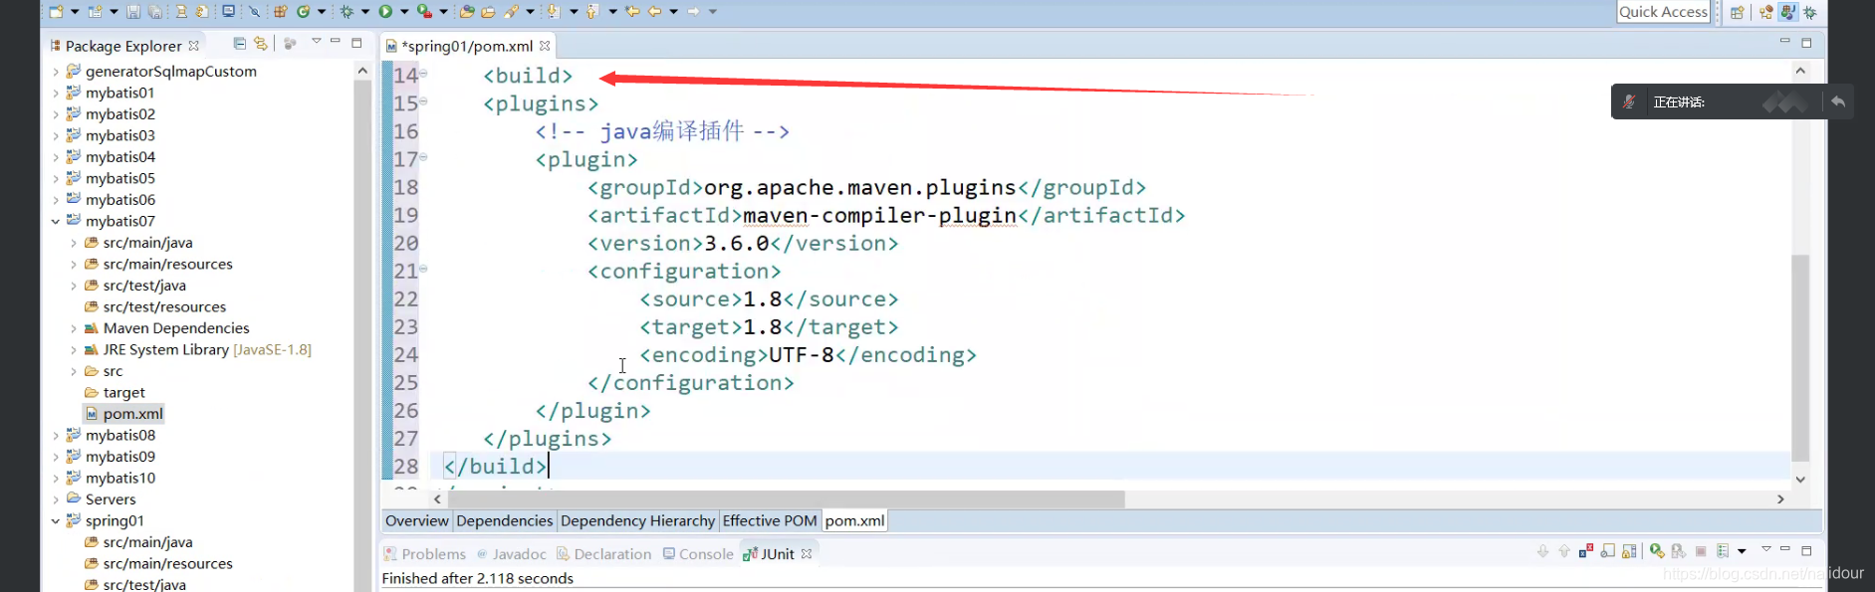Click the JUnit Rerun Test icon
This screenshot has height=592, width=1875.
[x=1658, y=550]
